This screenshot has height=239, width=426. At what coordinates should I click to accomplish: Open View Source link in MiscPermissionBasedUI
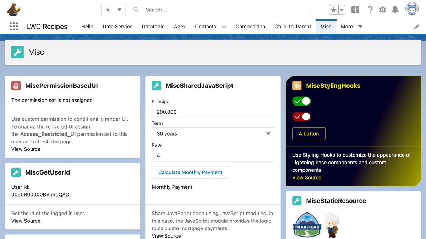26,149
